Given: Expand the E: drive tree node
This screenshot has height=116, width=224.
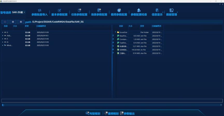Looking at the screenshot, I should pos(3,32).
